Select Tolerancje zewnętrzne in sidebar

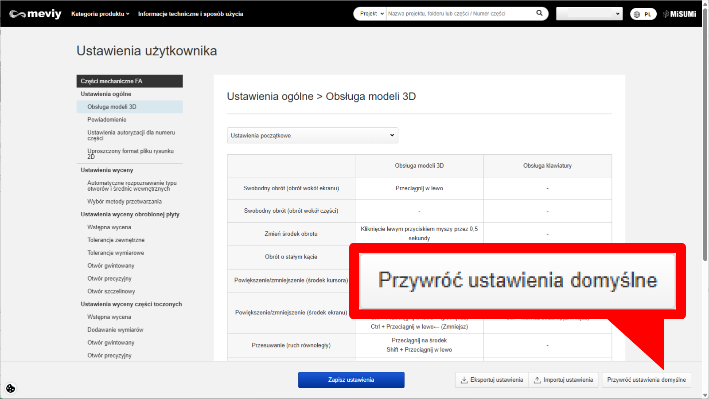tap(116, 240)
